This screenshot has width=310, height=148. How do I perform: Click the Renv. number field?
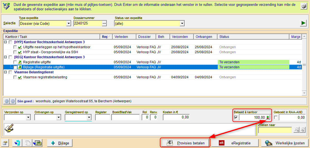click(x=154, y=117)
